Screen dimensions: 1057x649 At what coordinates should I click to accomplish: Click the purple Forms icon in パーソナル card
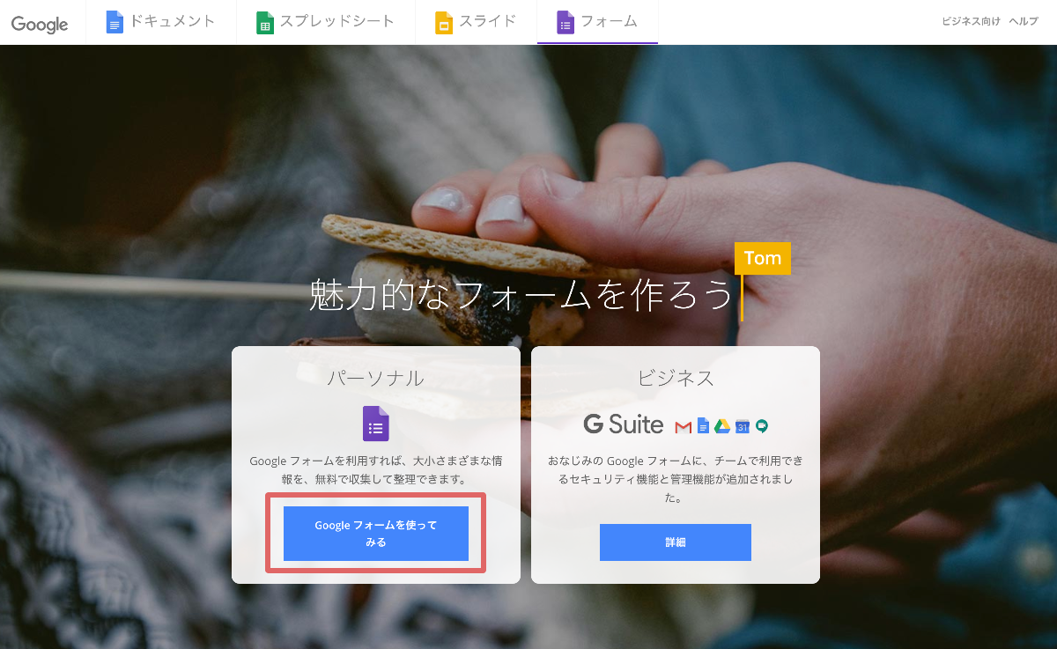[x=376, y=424]
